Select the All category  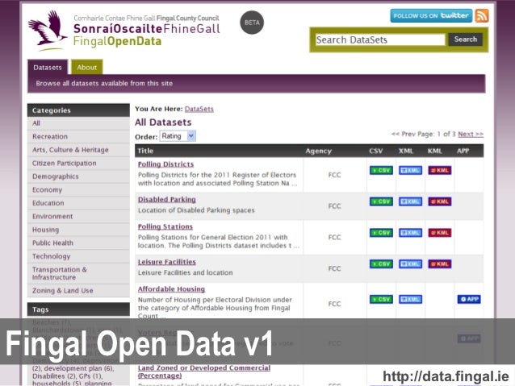coord(78,123)
